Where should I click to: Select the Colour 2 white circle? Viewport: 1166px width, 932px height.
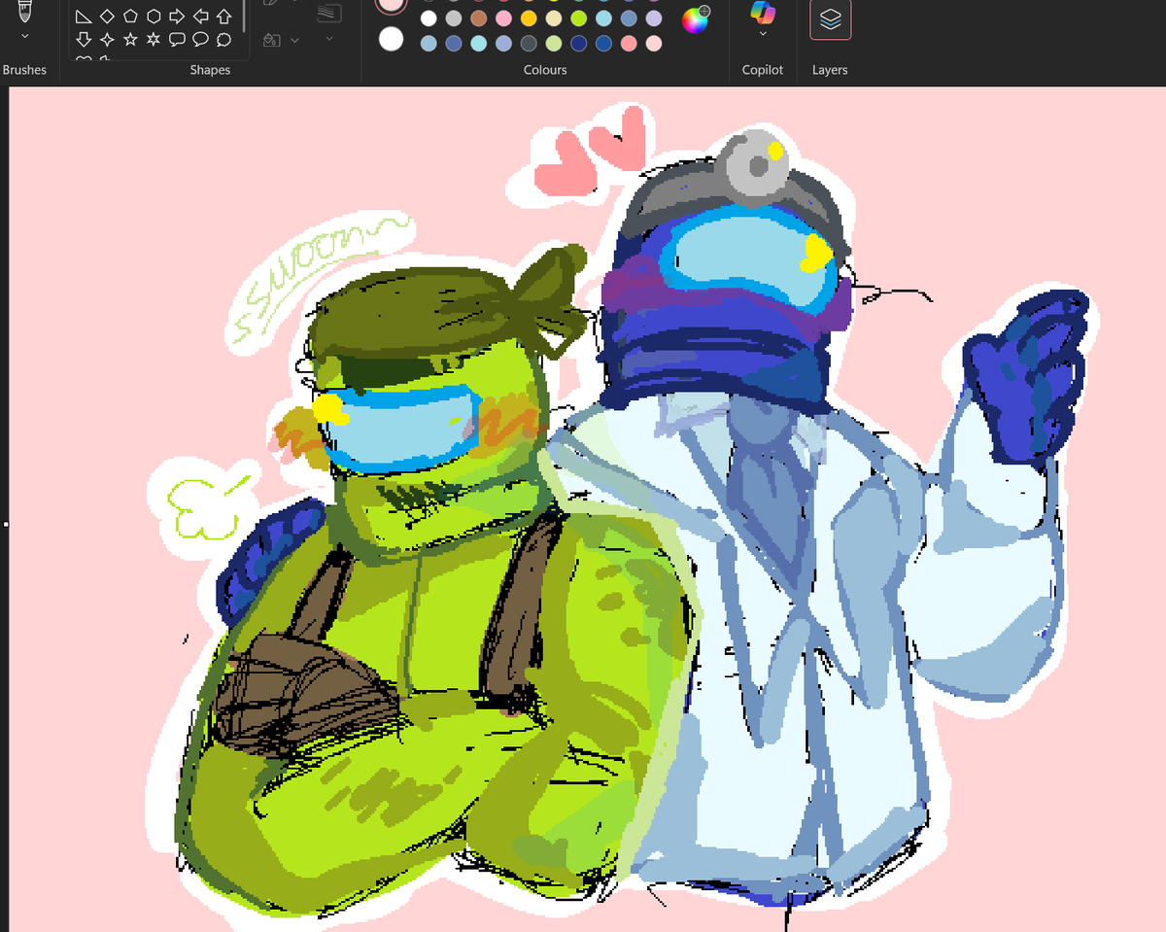[391, 39]
